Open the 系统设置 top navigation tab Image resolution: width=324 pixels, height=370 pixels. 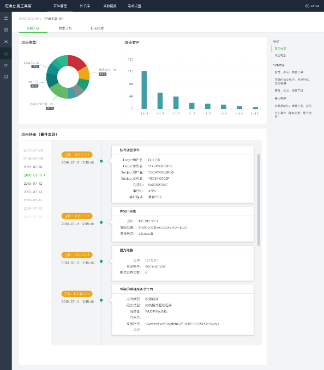tap(134, 6)
